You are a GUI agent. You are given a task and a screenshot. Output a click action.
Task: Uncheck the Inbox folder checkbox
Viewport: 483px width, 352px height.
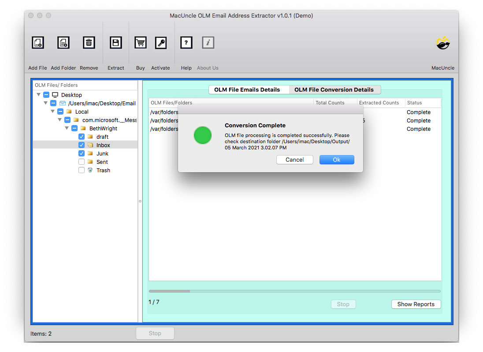82,145
